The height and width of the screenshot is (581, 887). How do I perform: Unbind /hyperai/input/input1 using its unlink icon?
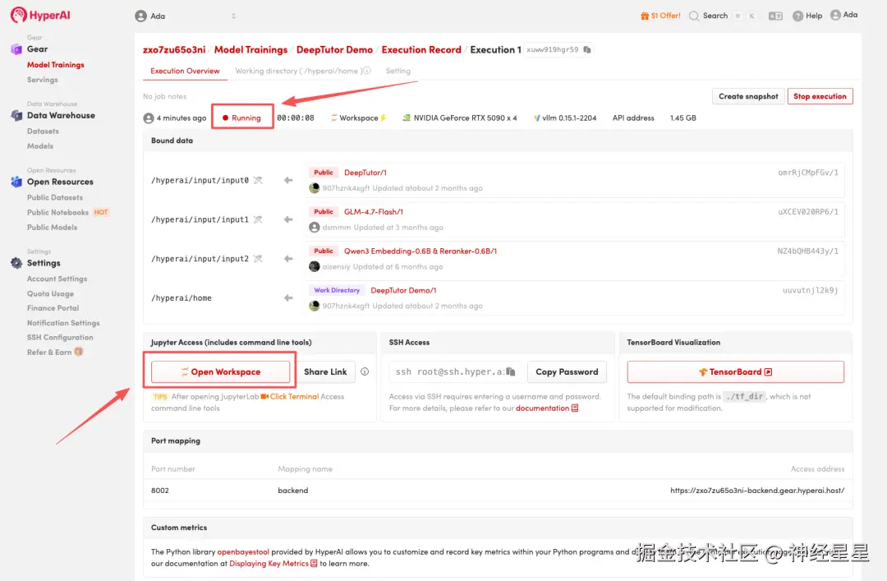(258, 219)
